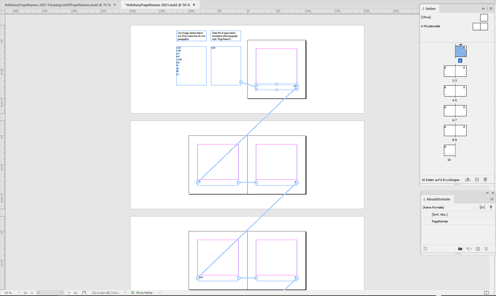
Task: Open the Ohne Fehler preflight menu
Action: (x=160, y=293)
